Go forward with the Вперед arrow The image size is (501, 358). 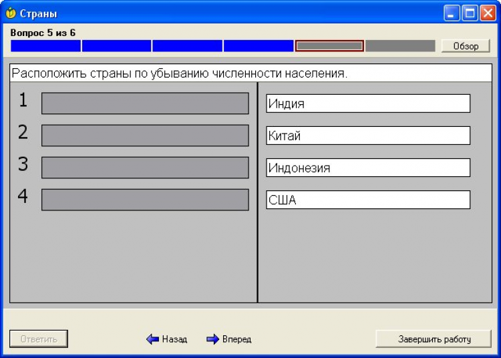pyautogui.click(x=228, y=339)
